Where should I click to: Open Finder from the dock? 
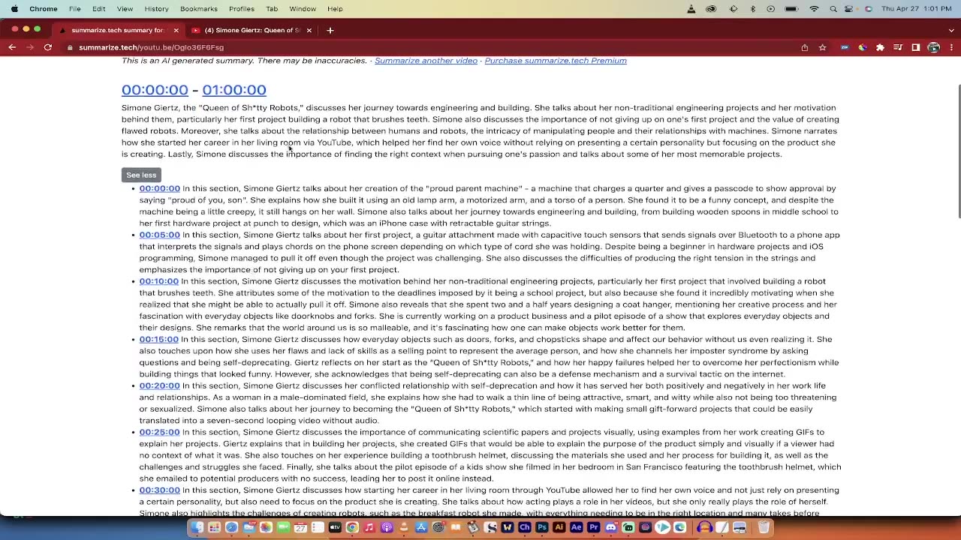197,527
